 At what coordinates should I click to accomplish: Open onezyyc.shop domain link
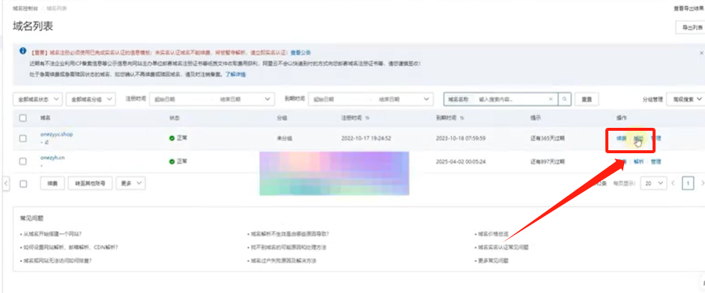(56, 134)
